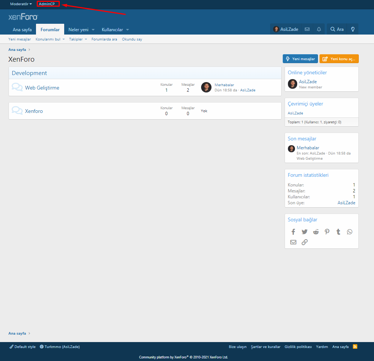Open Merhabalar in Son mesajlar widget
The width and height of the screenshot is (374, 361).
point(308,148)
